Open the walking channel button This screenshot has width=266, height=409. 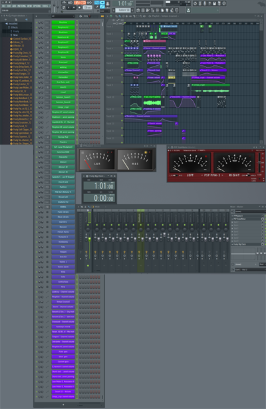(63, 67)
